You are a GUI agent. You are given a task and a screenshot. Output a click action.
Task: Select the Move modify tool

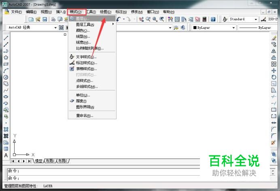point(274,71)
